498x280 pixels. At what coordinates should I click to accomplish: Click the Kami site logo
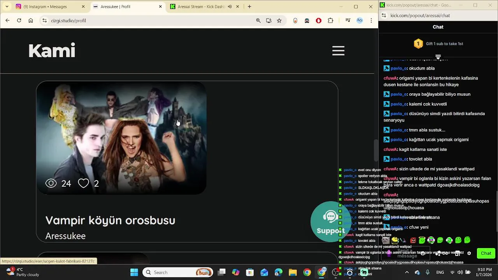[52, 51]
